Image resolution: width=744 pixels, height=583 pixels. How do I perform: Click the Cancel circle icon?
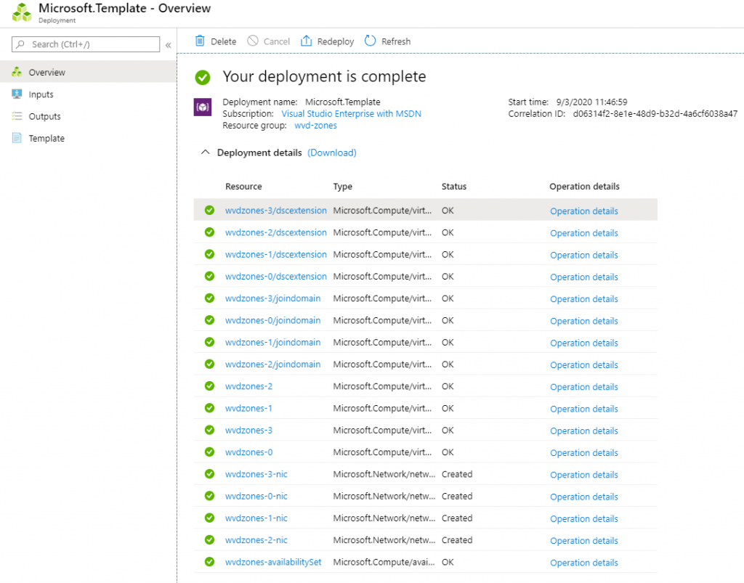(253, 41)
